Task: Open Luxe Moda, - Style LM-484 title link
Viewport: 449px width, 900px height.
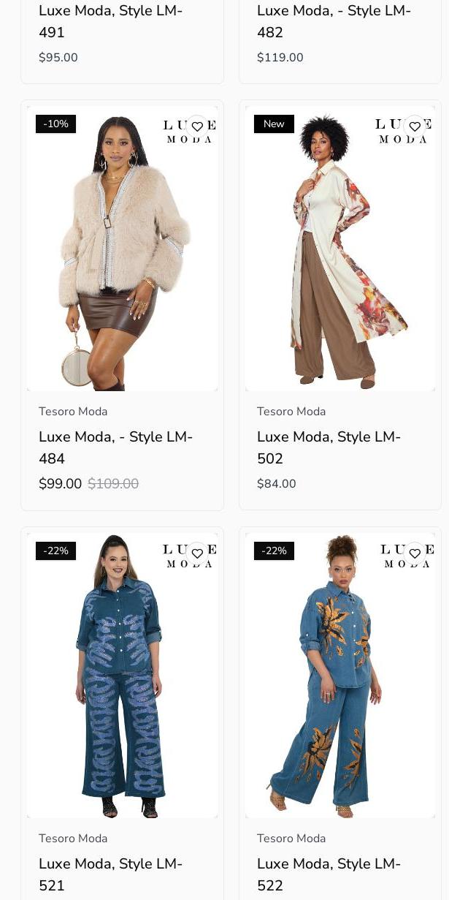Action: pyautogui.click(x=115, y=447)
